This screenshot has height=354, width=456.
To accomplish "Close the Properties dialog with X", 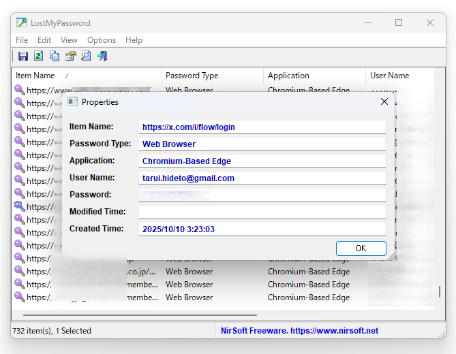I will (384, 101).
